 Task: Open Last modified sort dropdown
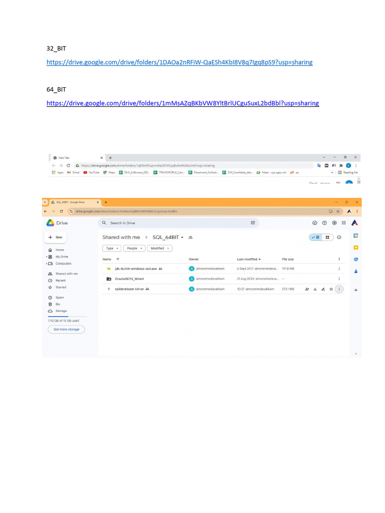point(249,259)
